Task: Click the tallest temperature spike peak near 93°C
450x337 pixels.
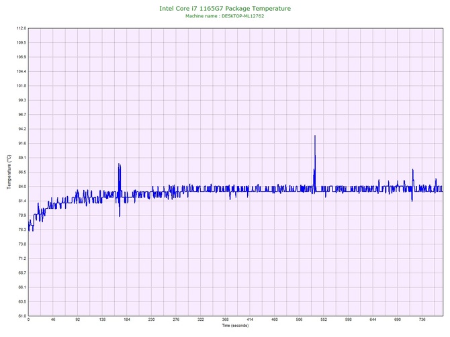Action: [x=315, y=136]
